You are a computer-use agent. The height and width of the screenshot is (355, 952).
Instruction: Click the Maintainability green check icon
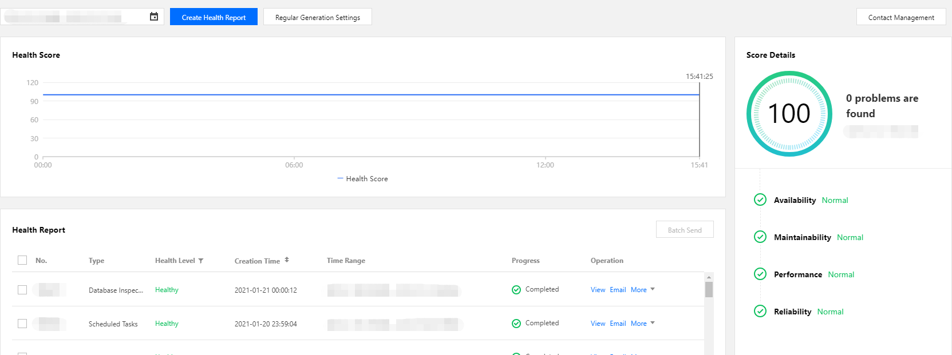coord(760,237)
